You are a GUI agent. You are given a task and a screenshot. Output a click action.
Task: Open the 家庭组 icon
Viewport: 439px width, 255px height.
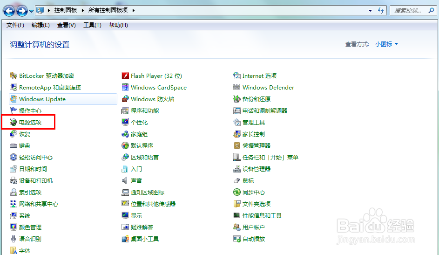point(125,134)
